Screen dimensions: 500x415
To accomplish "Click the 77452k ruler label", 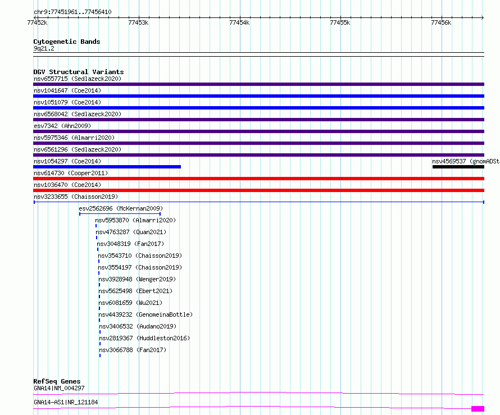I will point(37,22).
